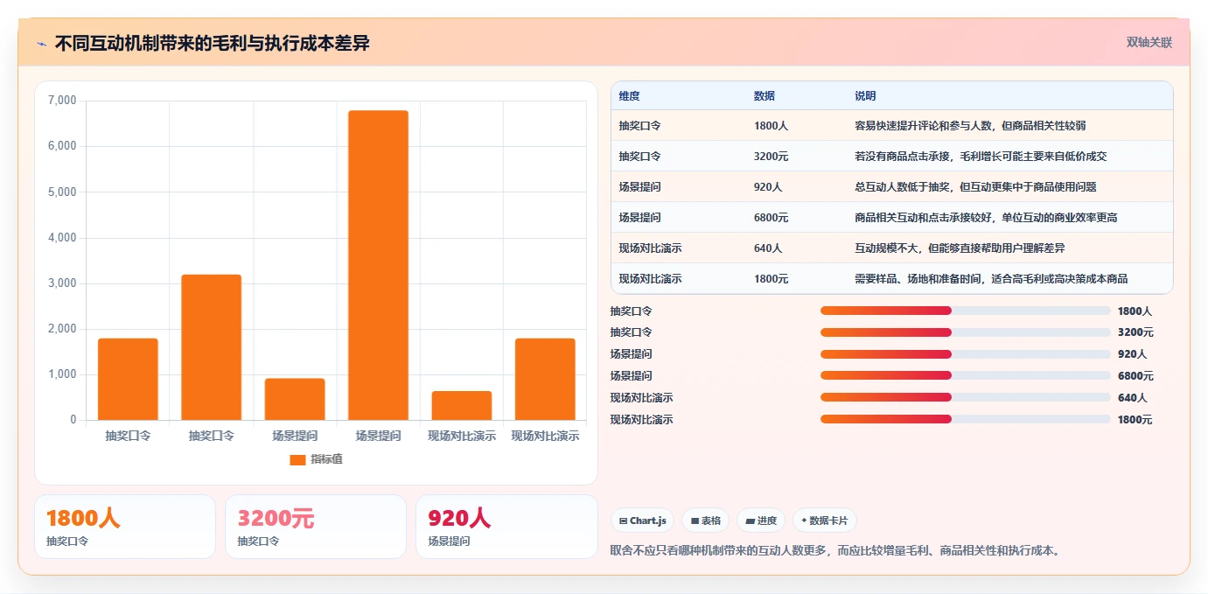1208x594 pixels.
Task: Click description 需要样品、场地和准备时间，适合高毛利或高决策成本商品
Action: coord(991,279)
